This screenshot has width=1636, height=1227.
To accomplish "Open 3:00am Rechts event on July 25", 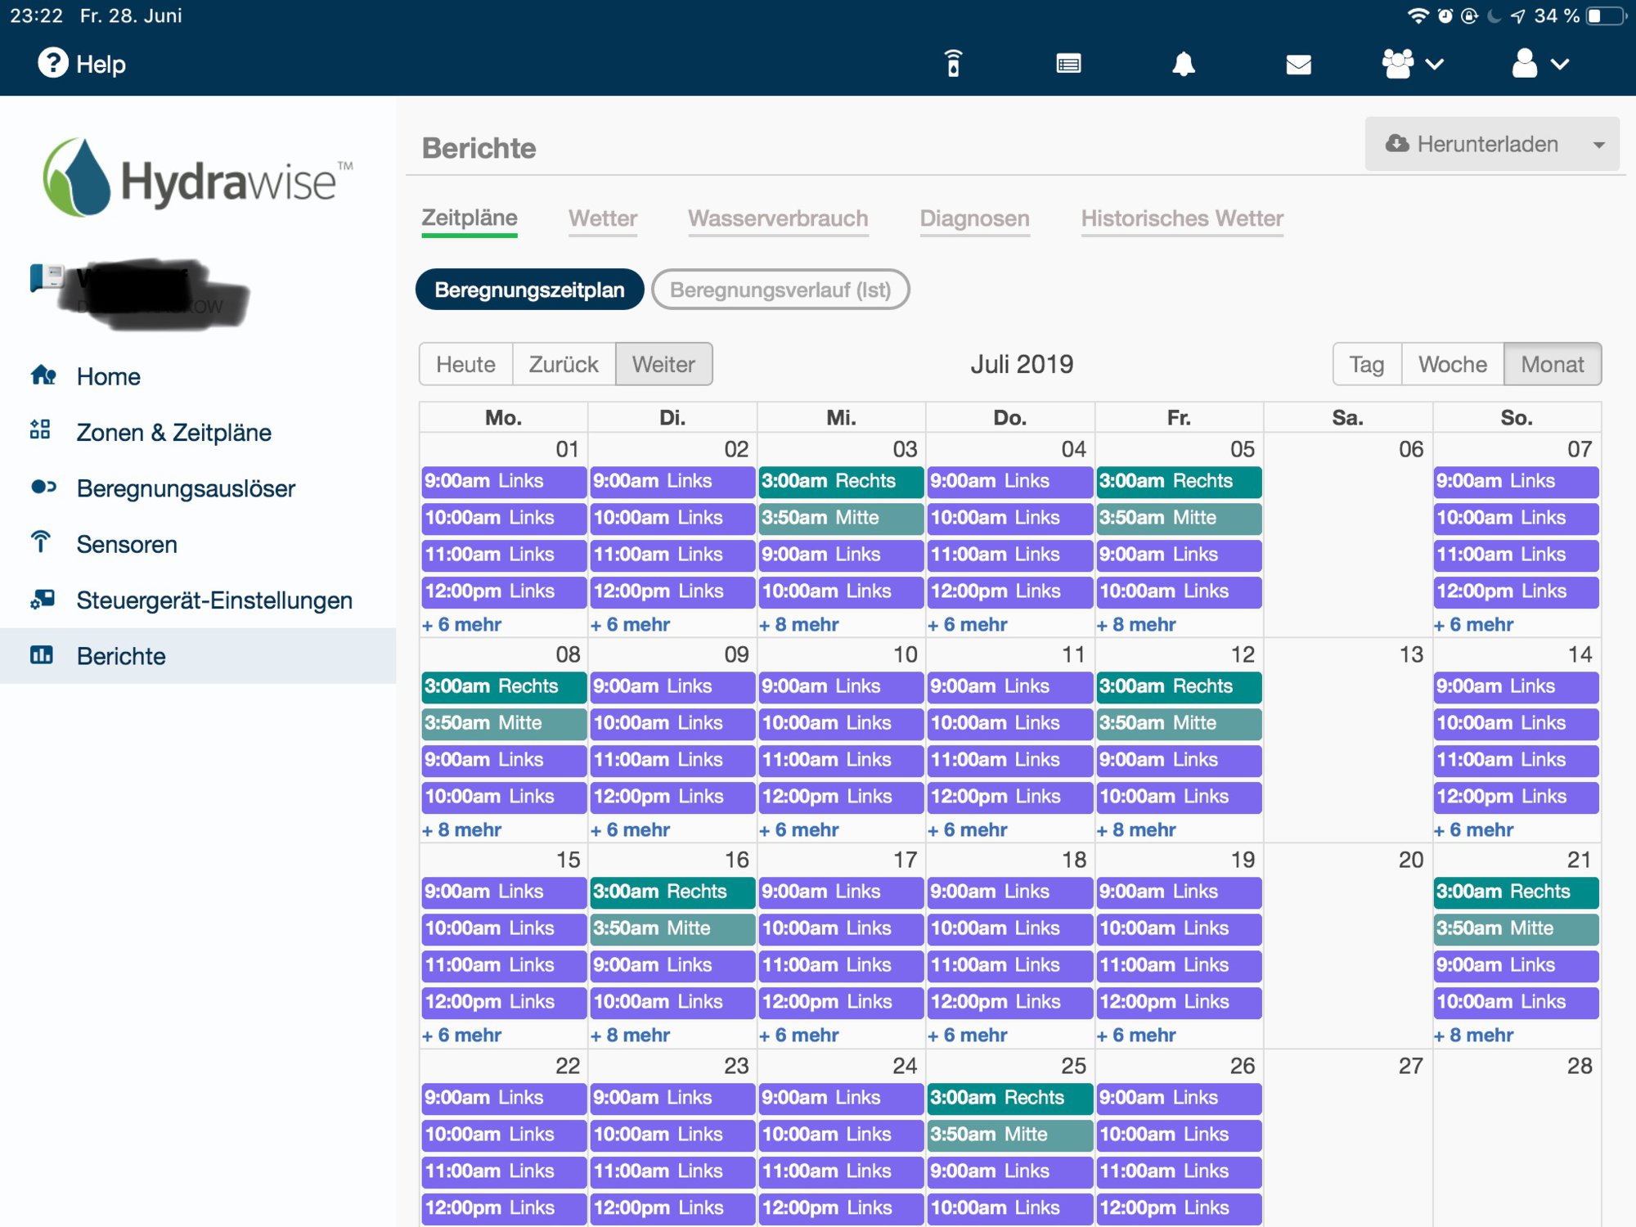I will point(1010,1098).
